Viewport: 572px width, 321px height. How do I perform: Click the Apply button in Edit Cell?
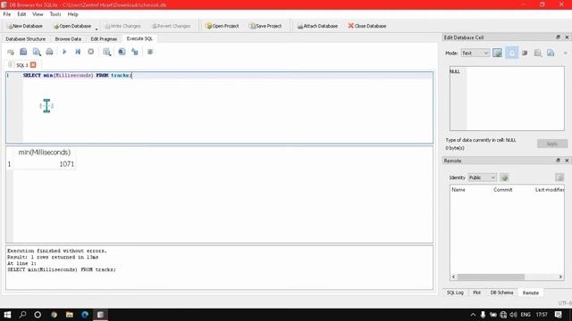tap(552, 144)
